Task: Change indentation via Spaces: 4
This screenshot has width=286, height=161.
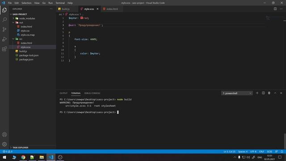Action: pos(243,152)
